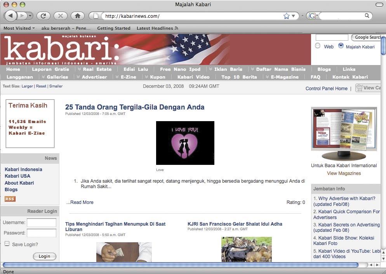This screenshot has width=386, height=274.
Task: Click the Username input field
Action: tap(41, 223)
